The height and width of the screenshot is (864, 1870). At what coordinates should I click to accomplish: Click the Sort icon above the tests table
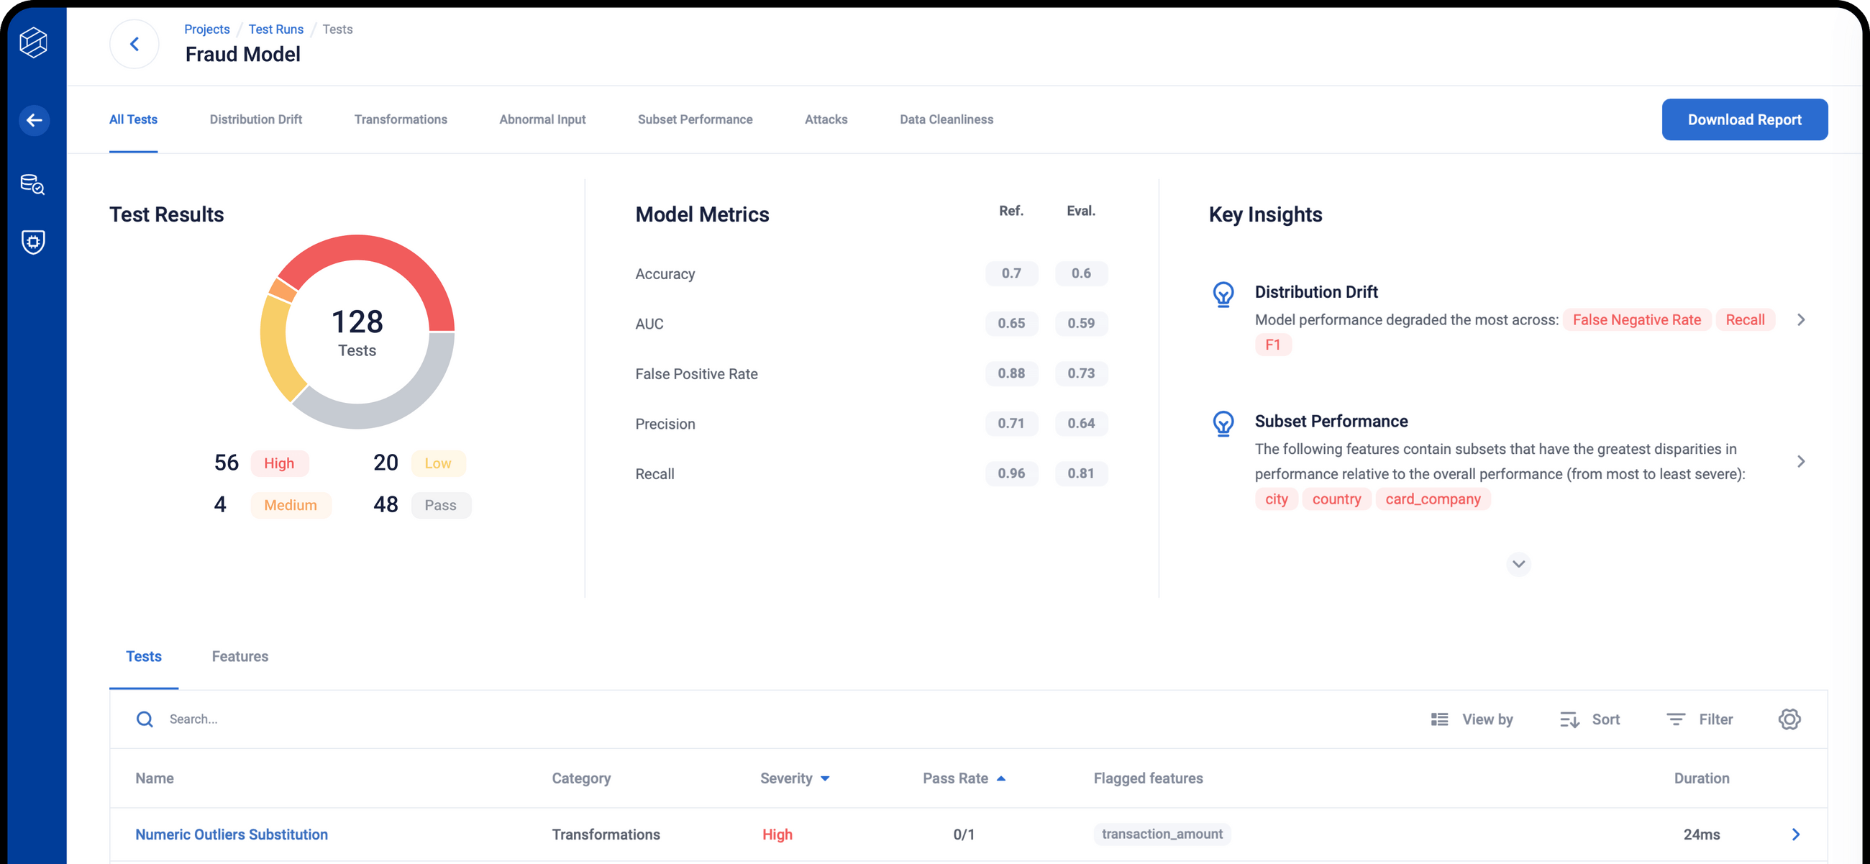click(x=1569, y=719)
